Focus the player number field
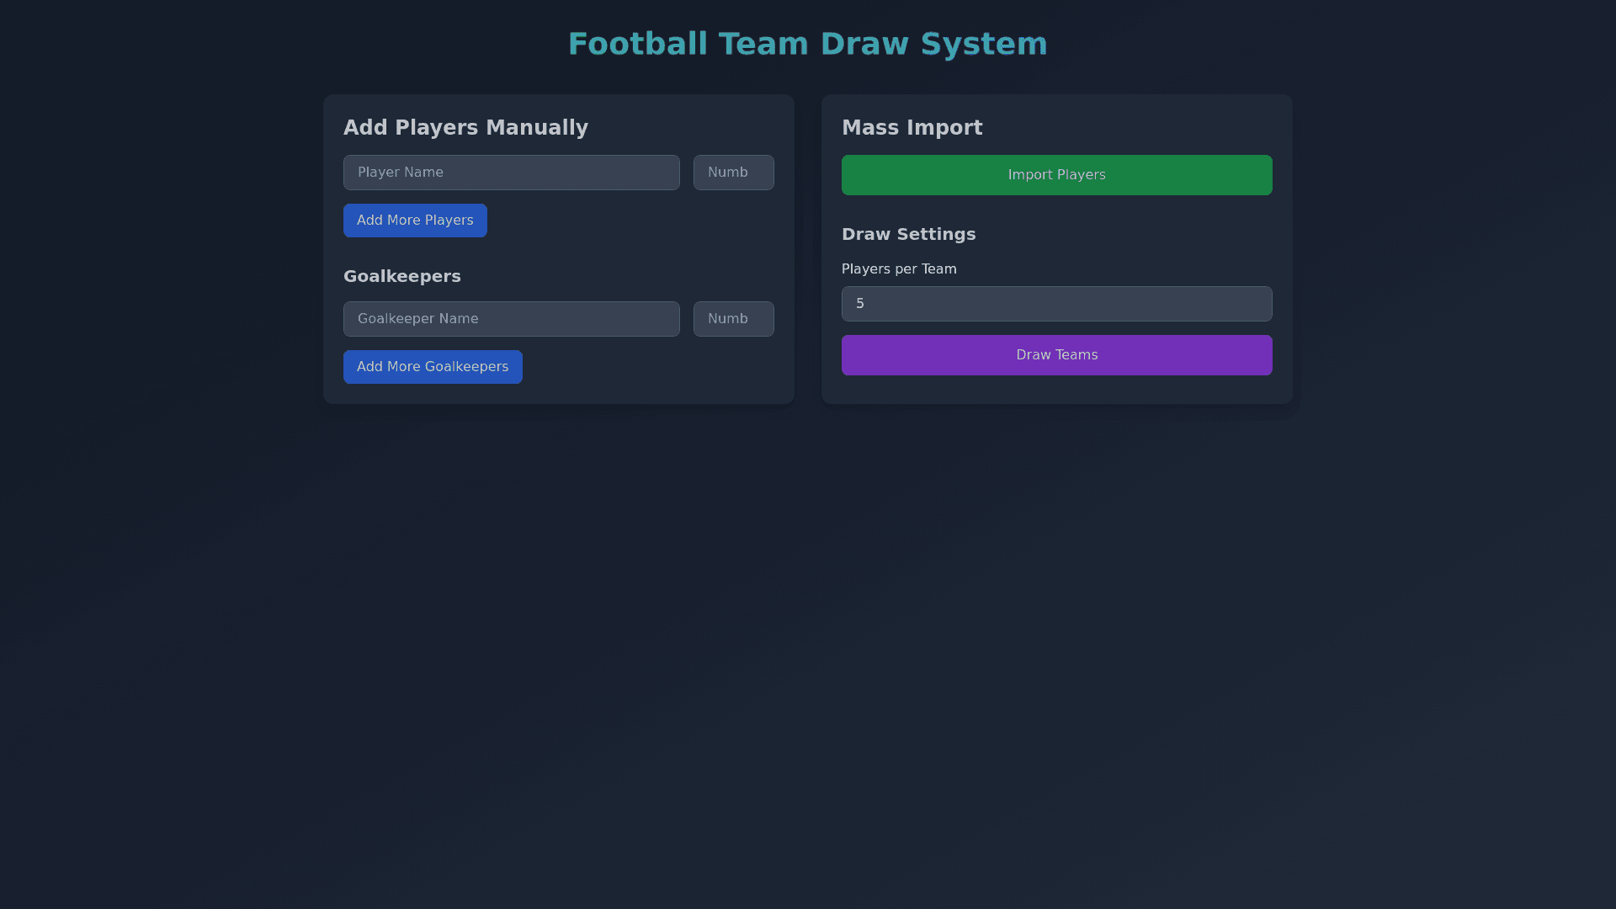Viewport: 1616px width, 909px height. [733, 173]
